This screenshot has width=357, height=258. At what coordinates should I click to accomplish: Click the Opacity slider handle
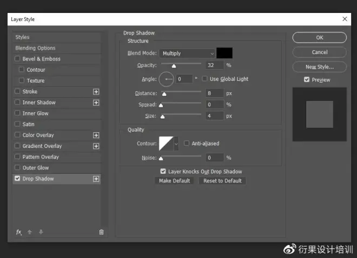174,66
